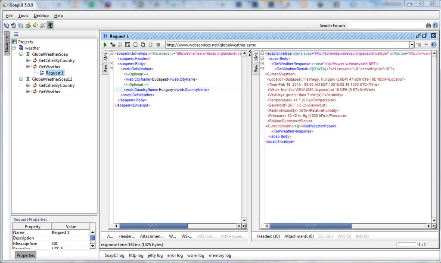Collapse the soapenv:Envelope fold marker

pyautogui.click(x=112, y=53)
